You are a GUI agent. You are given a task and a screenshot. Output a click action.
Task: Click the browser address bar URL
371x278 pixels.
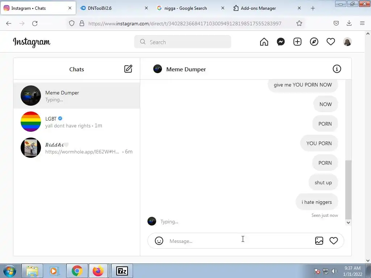point(185,24)
